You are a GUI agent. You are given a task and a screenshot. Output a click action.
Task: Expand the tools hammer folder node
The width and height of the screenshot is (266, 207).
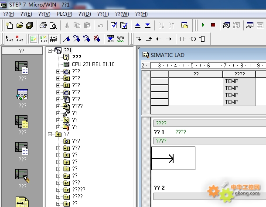[58, 127]
